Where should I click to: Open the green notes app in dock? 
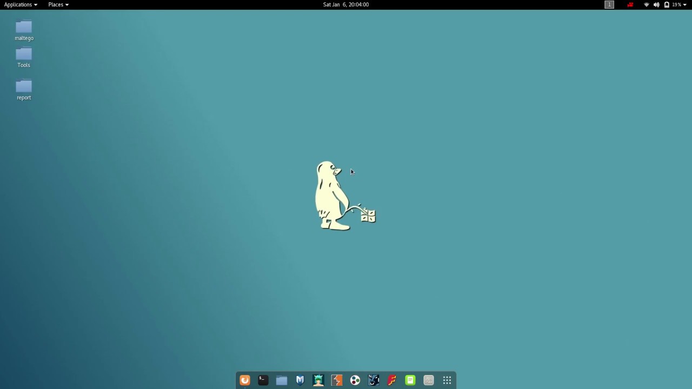point(410,380)
